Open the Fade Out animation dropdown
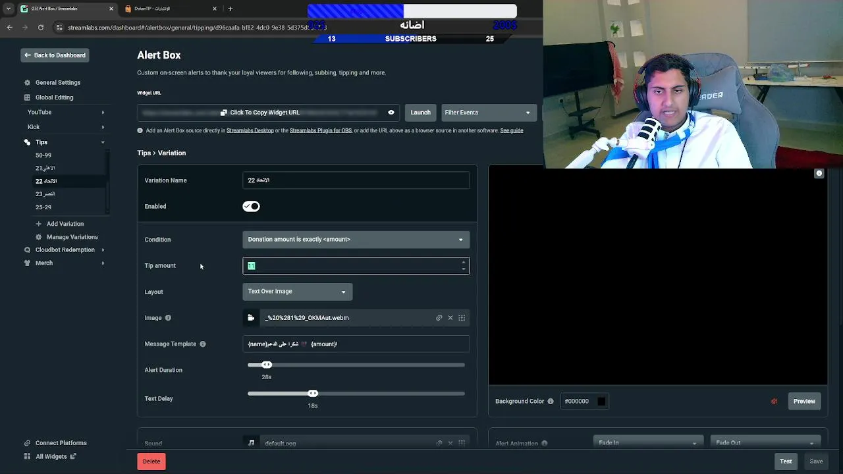843x474 pixels. pyautogui.click(x=765, y=443)
